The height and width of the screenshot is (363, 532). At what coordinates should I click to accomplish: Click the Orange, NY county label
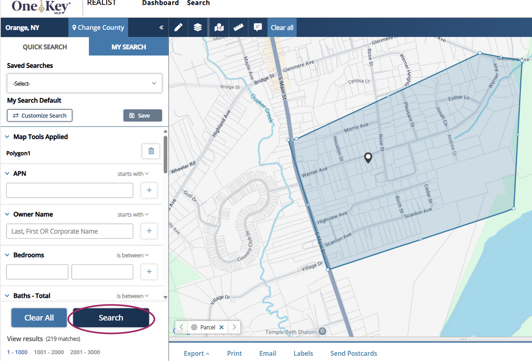point(22,27)
